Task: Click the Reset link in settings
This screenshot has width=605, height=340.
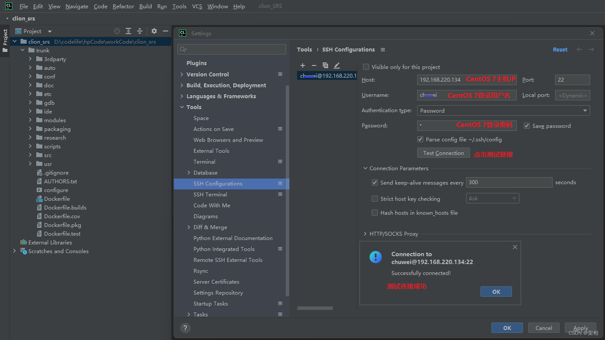Action: pos(560,50)
